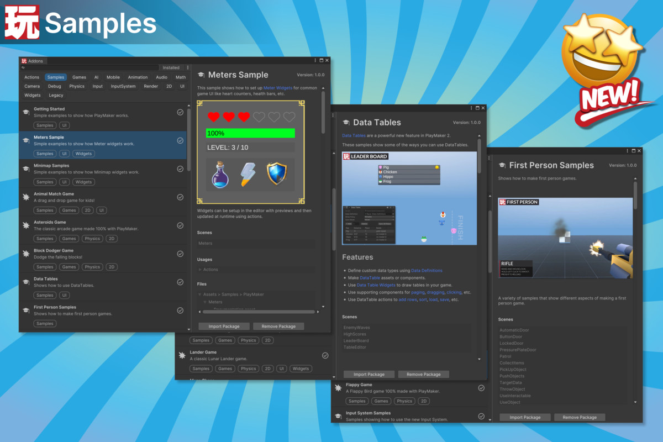
Task: Click the Addons list vertical scrollbar
Action: point(188,141)
